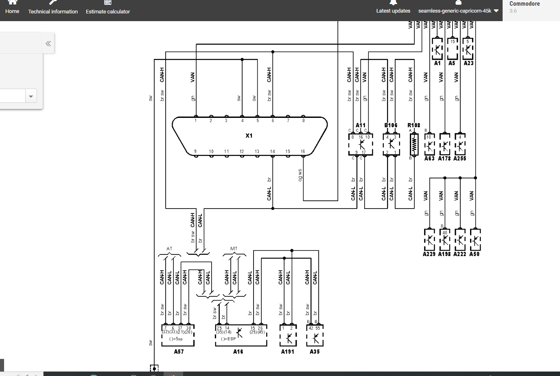Click the A16 component label
Image resolution: width=560 pixels, height=376 pixels.
point(238,352)
